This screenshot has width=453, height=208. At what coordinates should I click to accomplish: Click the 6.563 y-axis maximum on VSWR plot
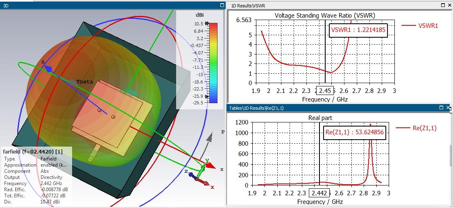pos(244,20)
